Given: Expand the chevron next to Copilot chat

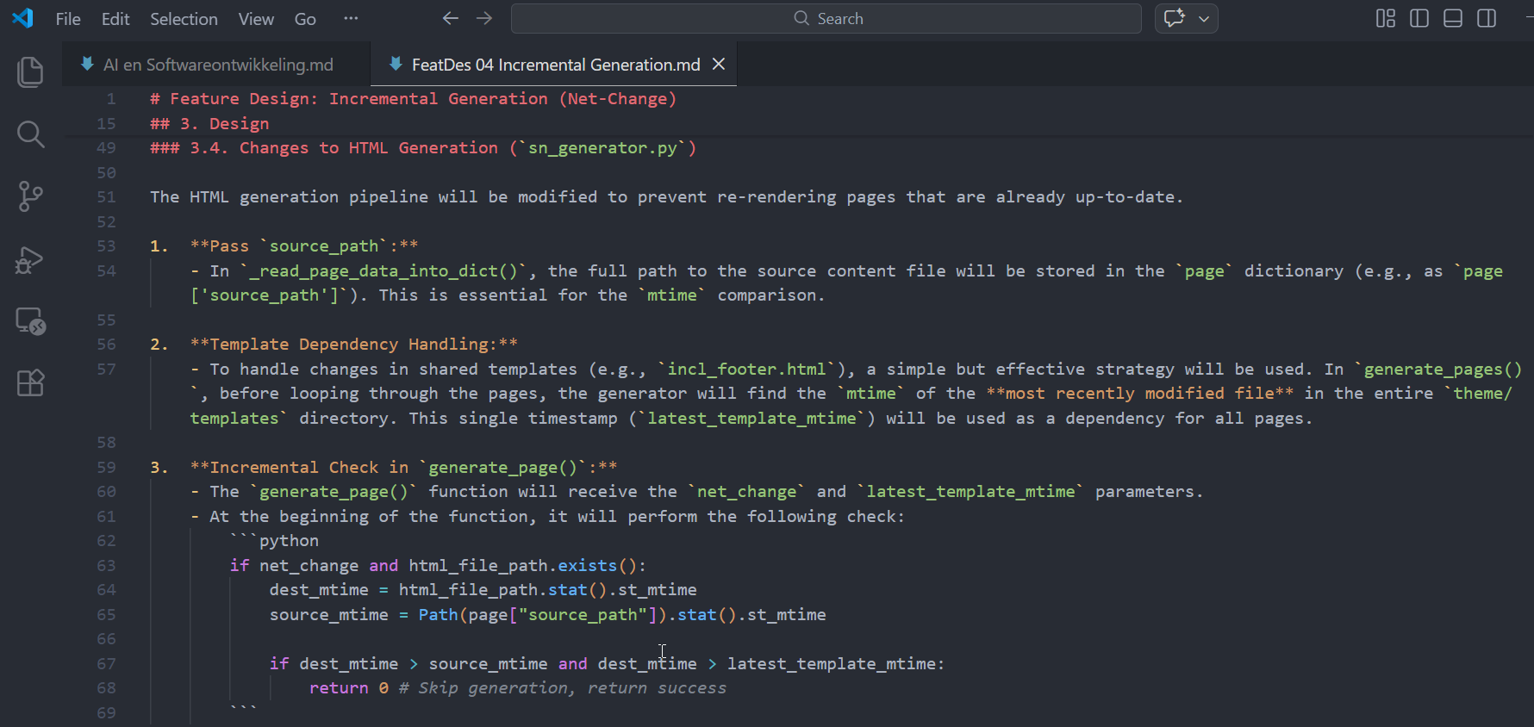Looking at the screenshot, I should (1204, 18).
